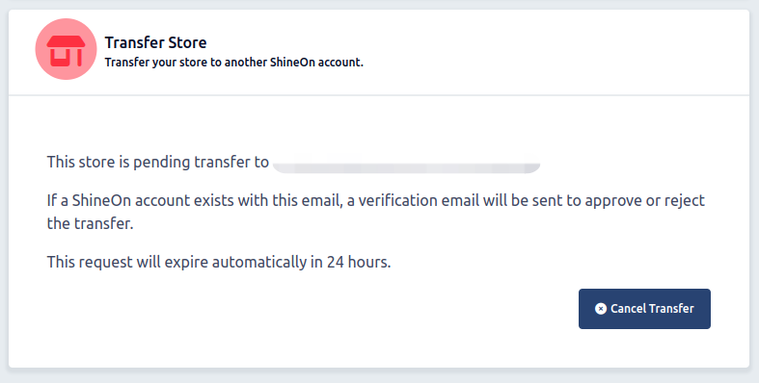Click the pink circle behind the store icon
This screenshot has width=759, height=383.
coord(66,49)
